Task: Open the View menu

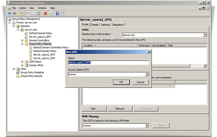Action: pyautogui.click(x=32, y=8)
